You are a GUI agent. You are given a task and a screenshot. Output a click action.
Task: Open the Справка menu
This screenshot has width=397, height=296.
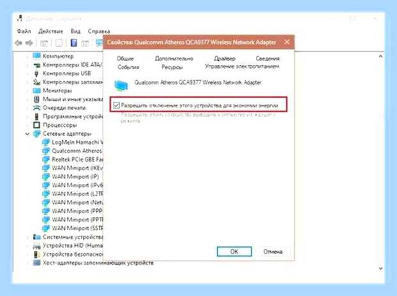point(99,31)
